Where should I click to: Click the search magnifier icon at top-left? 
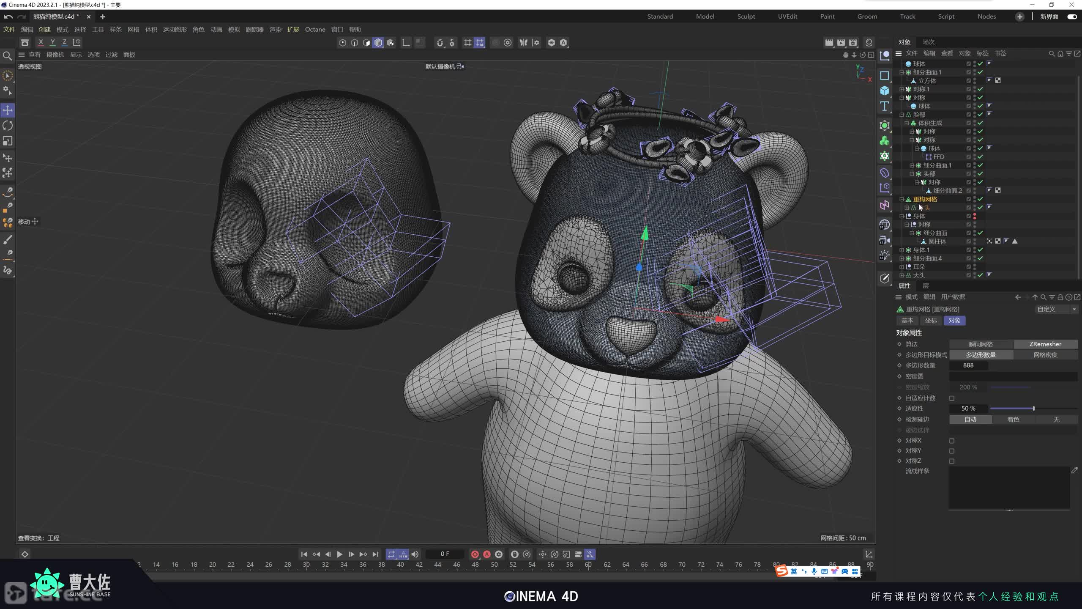(7, 56)
